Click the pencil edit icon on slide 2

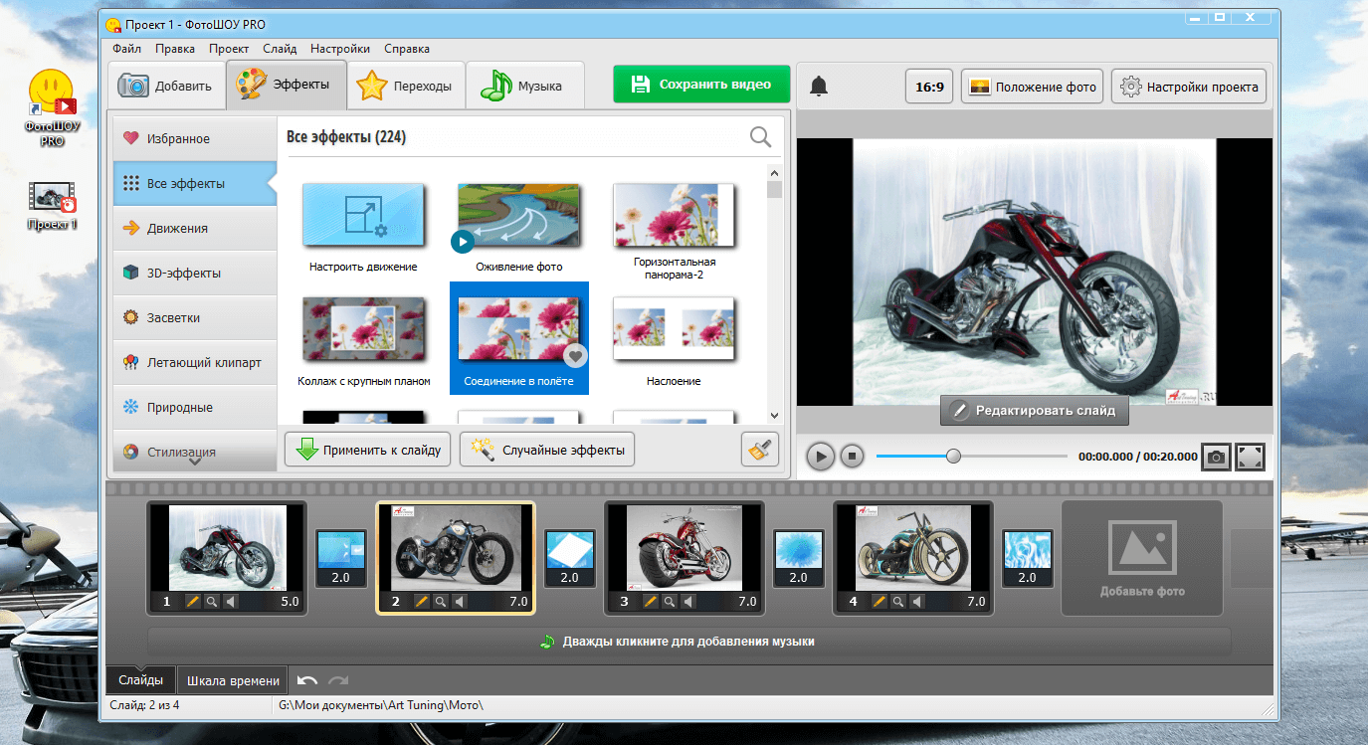tap(421, 602)
